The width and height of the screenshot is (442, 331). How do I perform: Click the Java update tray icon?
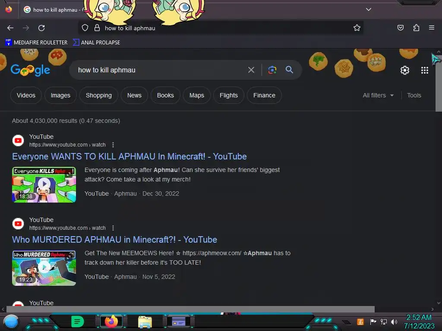[x=360, y=322]
